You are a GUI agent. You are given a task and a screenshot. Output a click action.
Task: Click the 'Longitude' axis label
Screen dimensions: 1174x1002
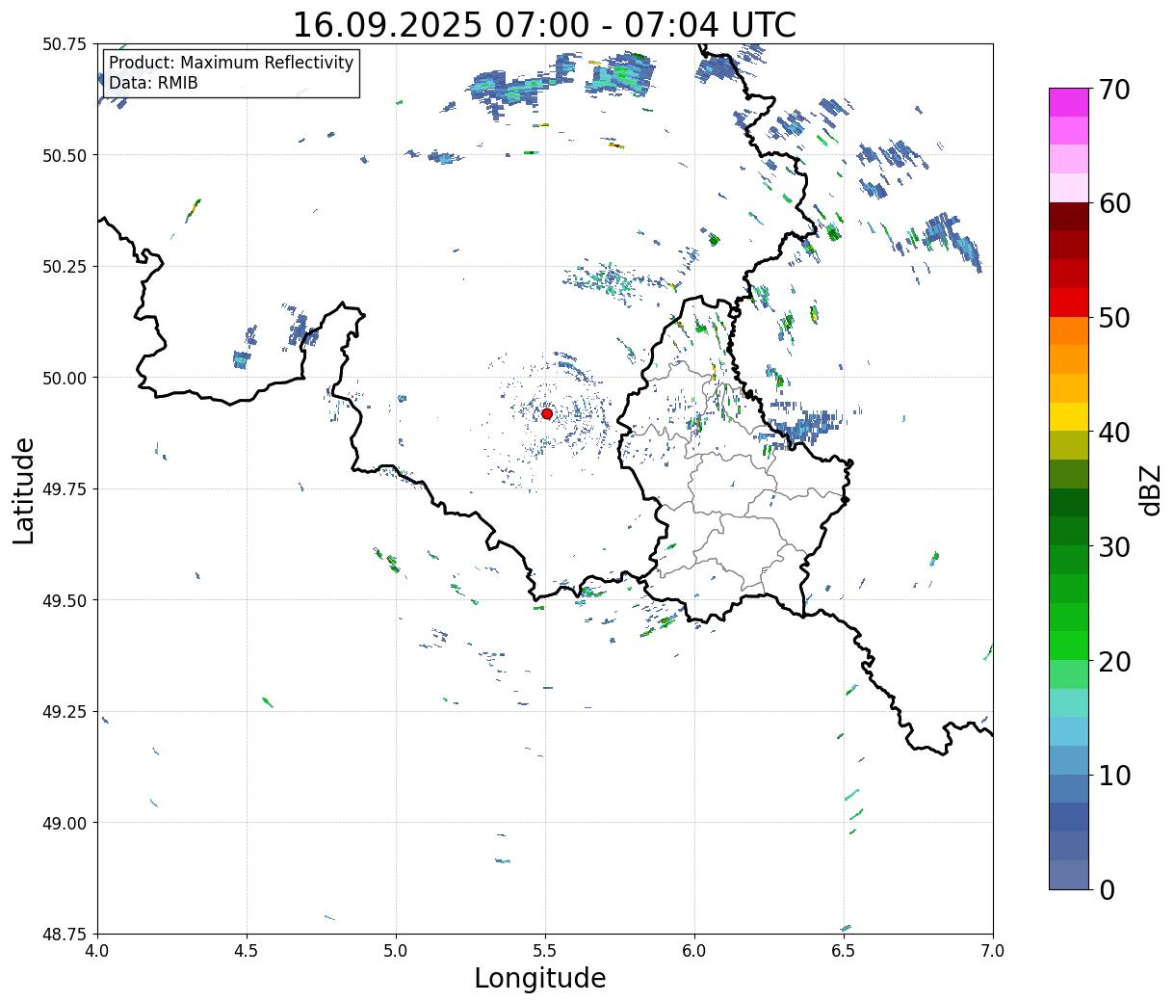point(540,978)
